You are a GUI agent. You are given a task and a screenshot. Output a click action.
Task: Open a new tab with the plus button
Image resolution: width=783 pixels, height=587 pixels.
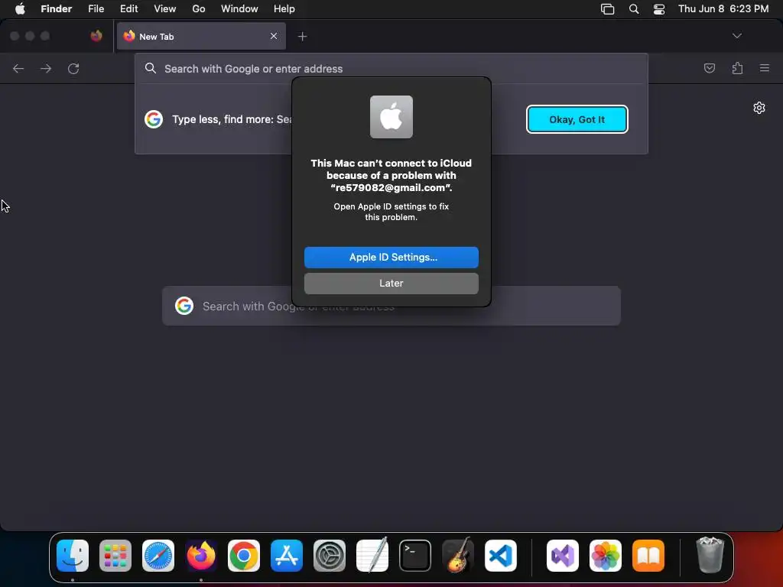pyautogui.click(x=302, y=37)
